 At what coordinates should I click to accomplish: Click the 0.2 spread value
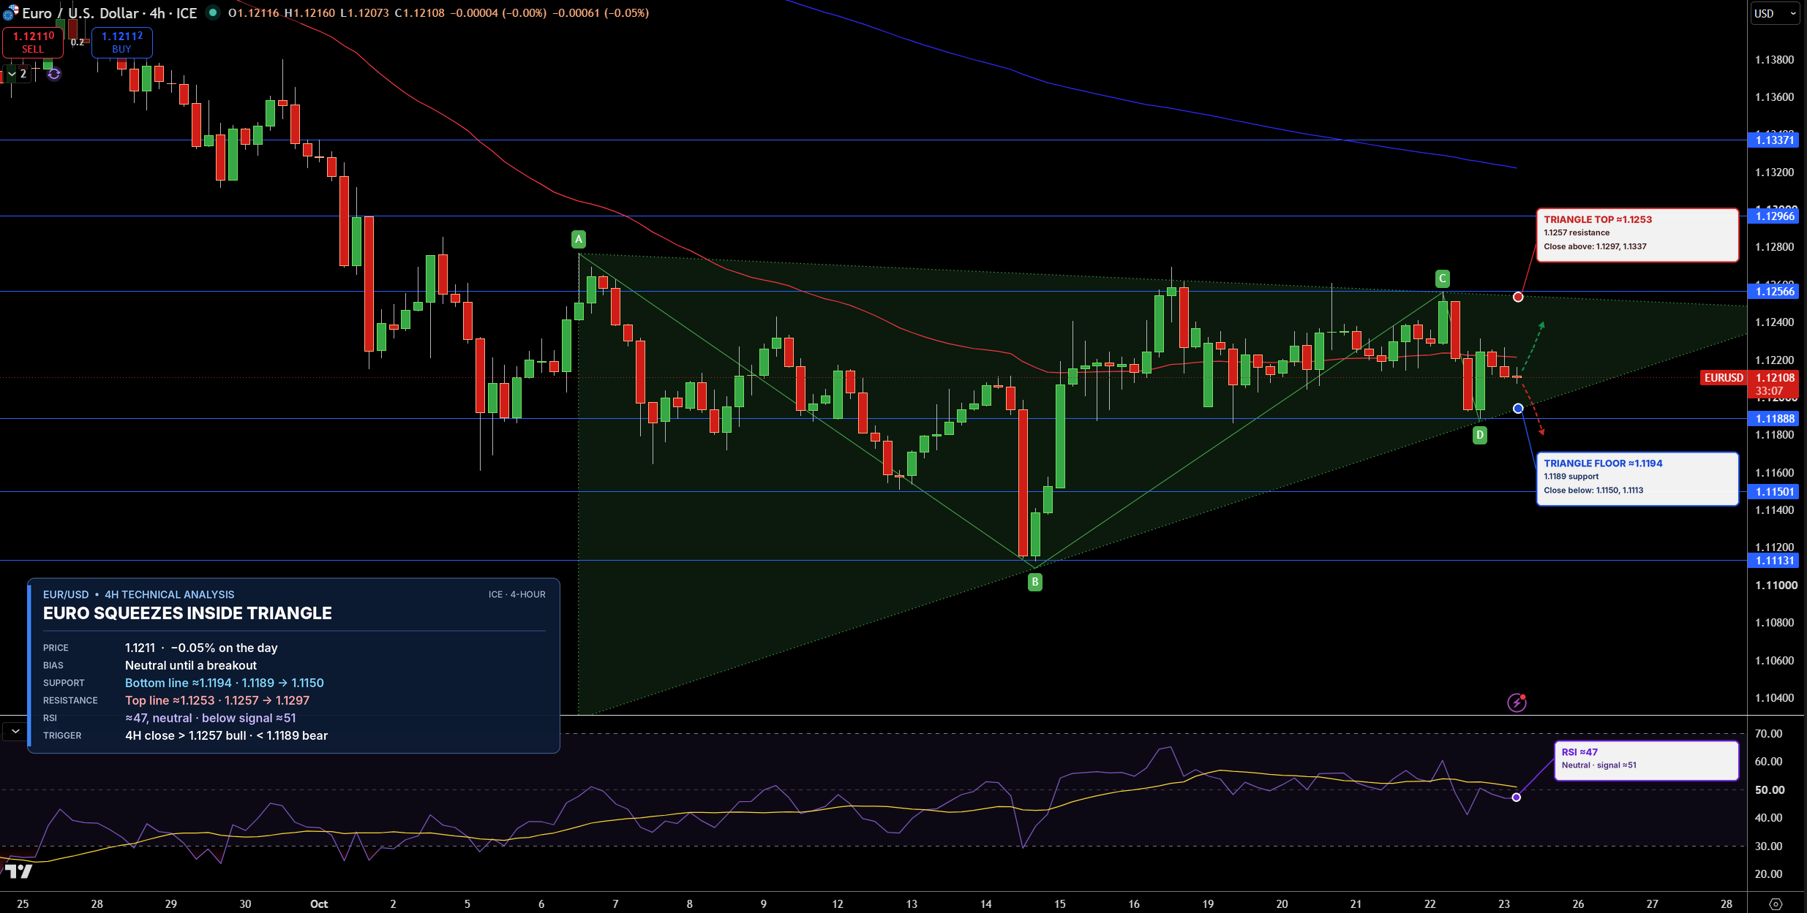point(78,42)
